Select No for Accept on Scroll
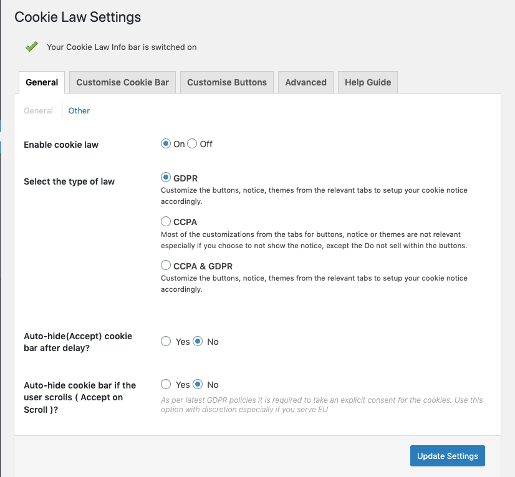Screen dimensions: 515x477 click(198, 384)
